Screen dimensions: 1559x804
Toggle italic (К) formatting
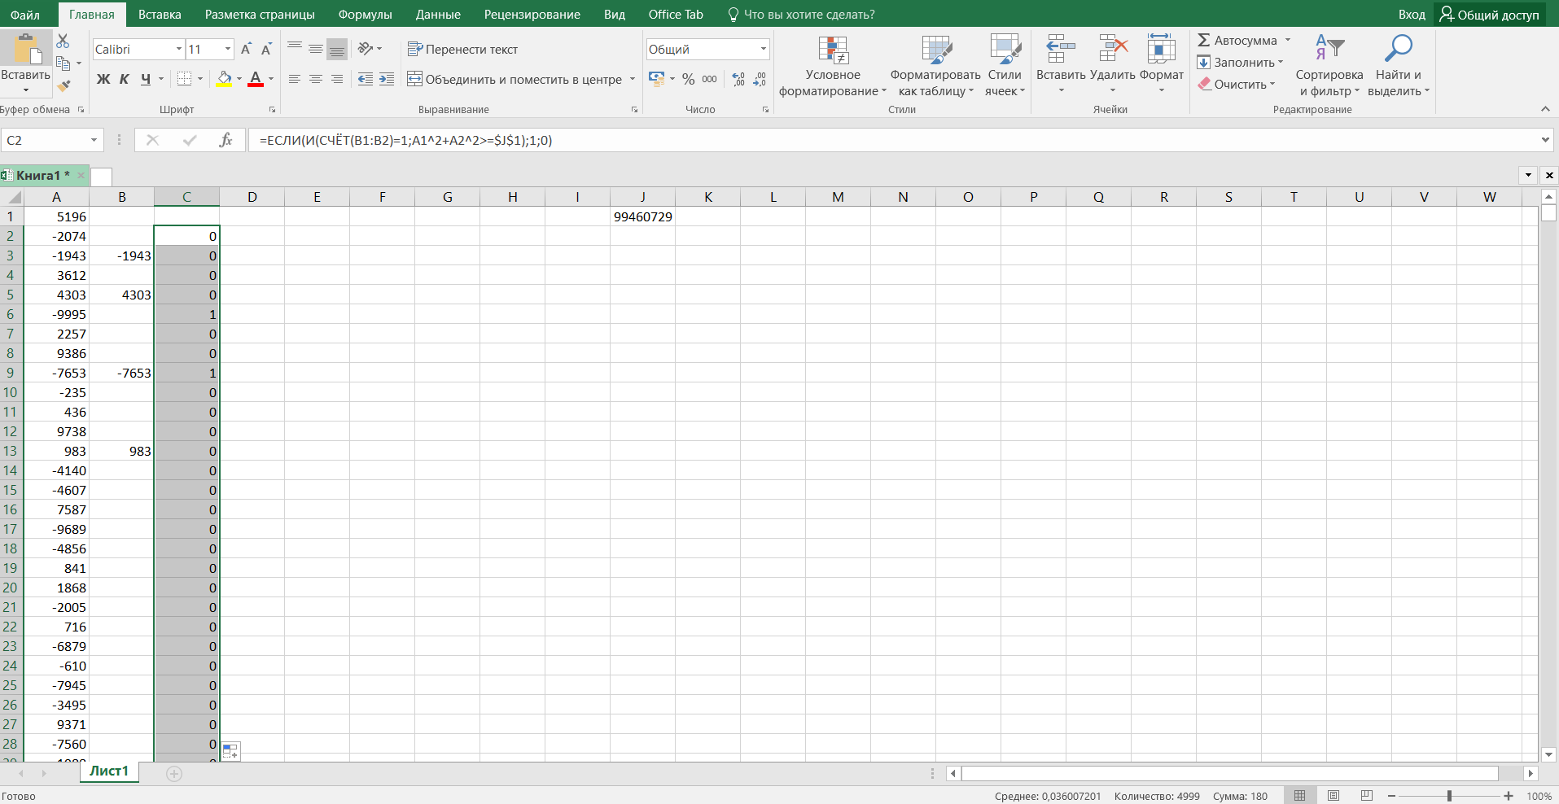tap(124, 79)
